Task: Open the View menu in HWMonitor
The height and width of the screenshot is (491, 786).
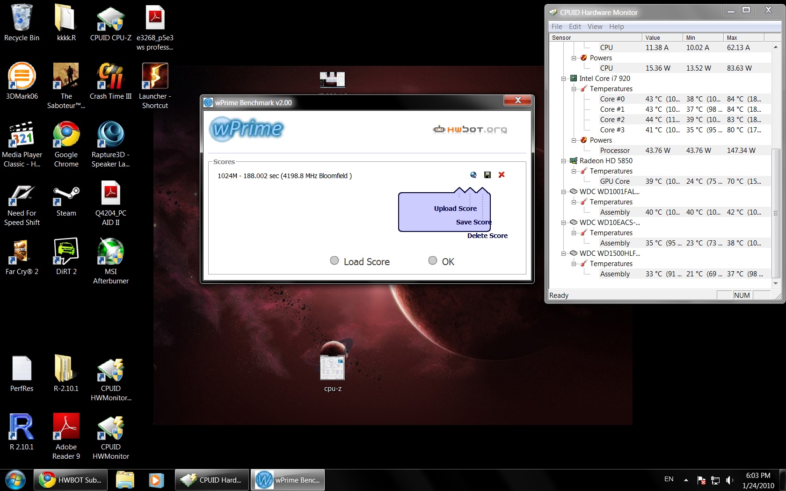Action: coord(595,27)
